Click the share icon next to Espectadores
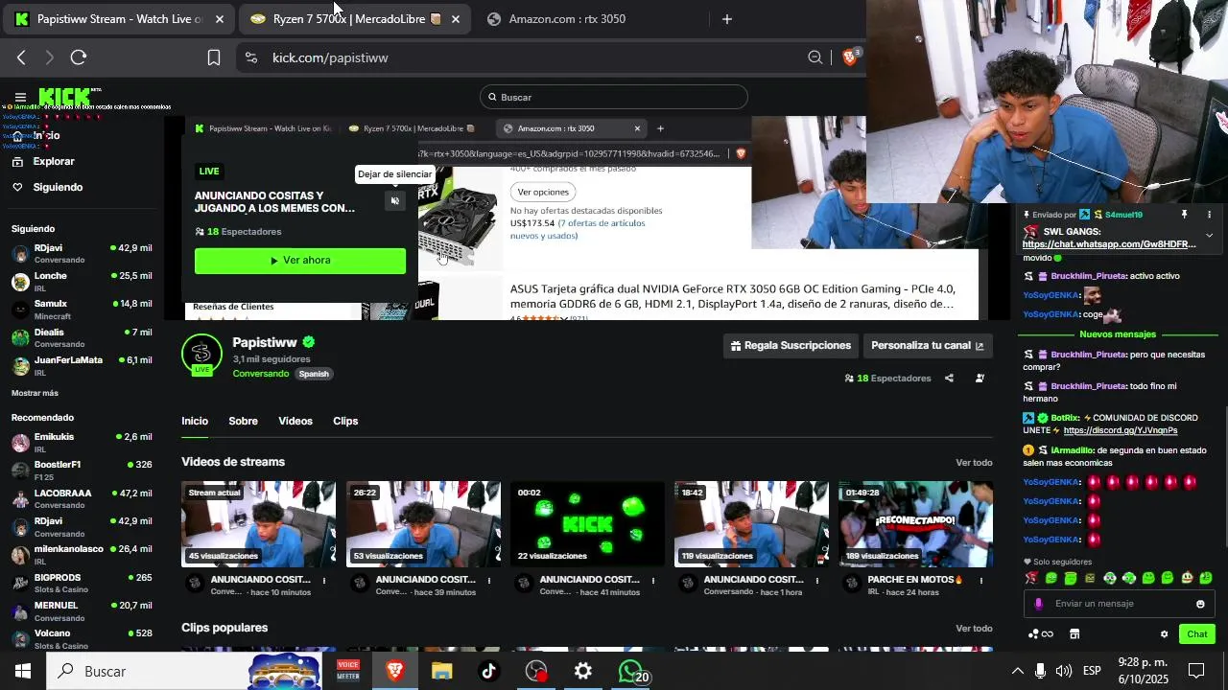The height and width of the screenshot is (690, 1228). 949,379
